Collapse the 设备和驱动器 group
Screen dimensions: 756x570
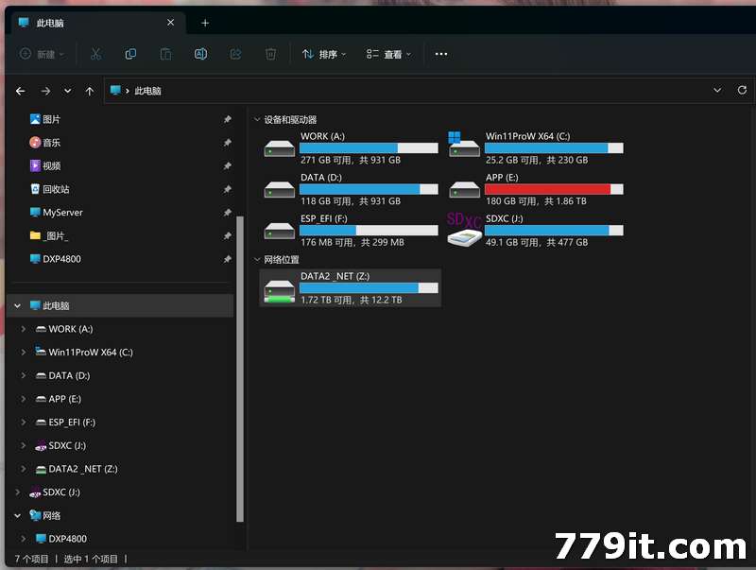click(257, 120)
